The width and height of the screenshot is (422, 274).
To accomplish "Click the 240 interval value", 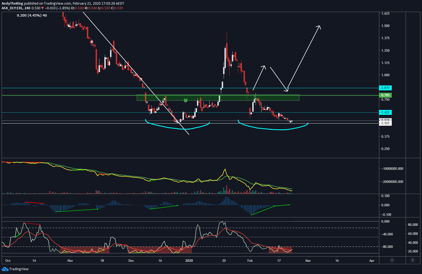I will pos(28,8).
